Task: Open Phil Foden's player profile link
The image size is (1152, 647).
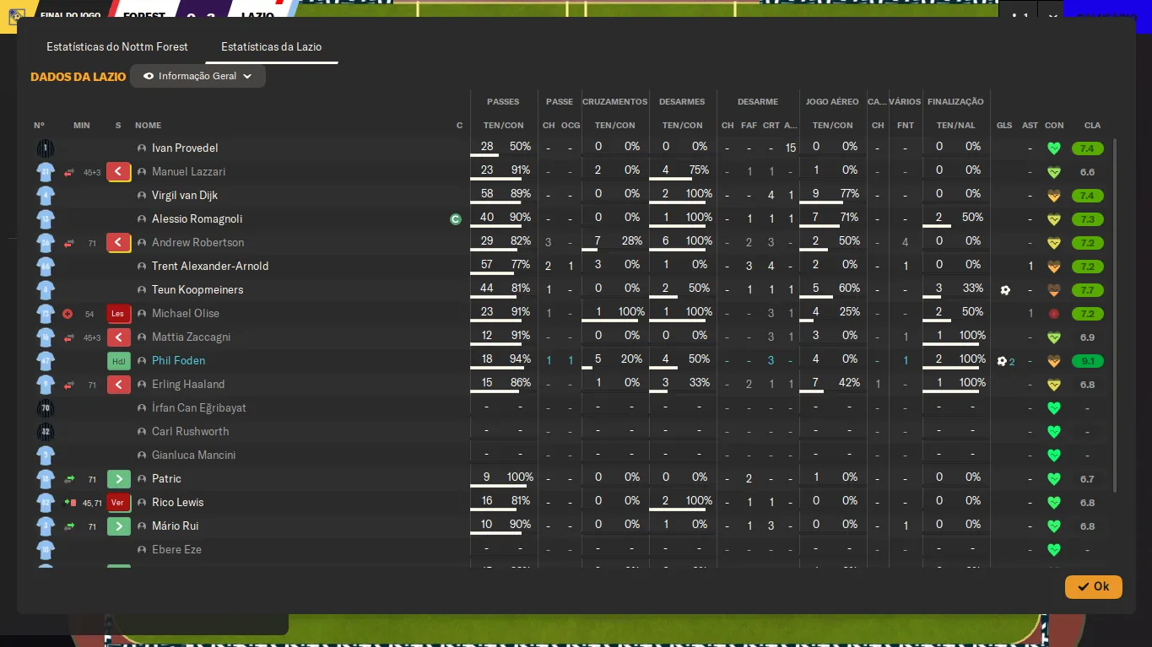Action: [x=178, y=361]
